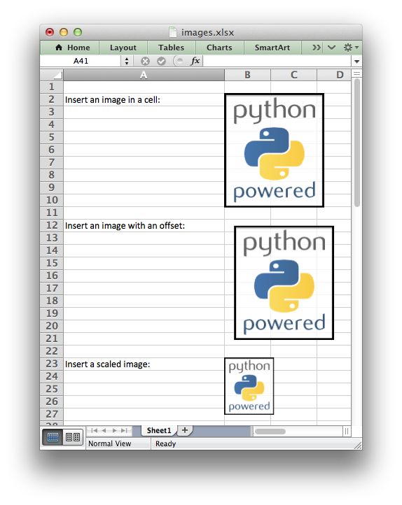Select row 1 header
402x505 pixels.
52,87
